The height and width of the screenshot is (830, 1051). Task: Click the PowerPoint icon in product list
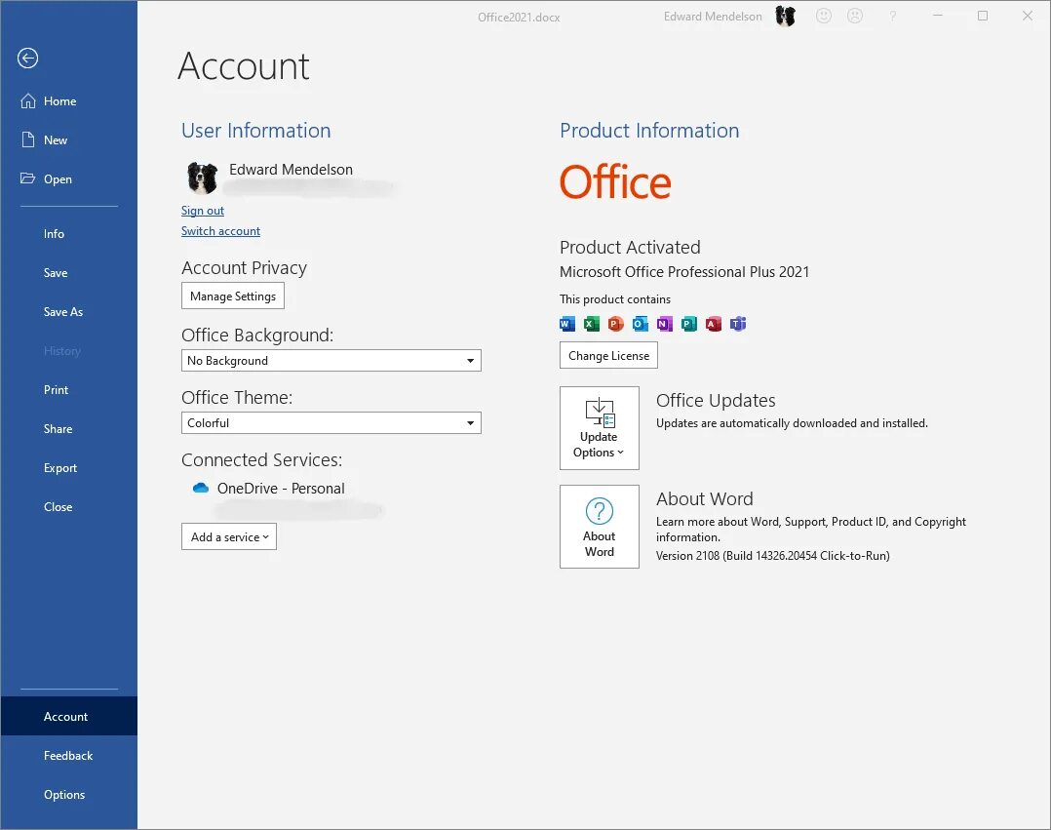point(616,324)
